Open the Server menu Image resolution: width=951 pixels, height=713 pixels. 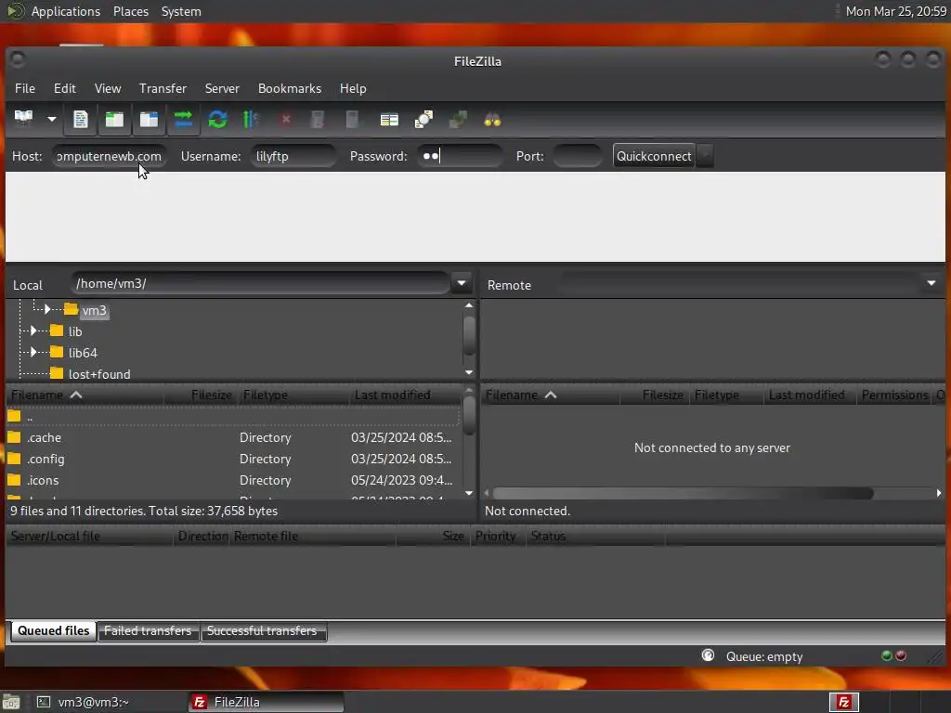click(222, 88)
